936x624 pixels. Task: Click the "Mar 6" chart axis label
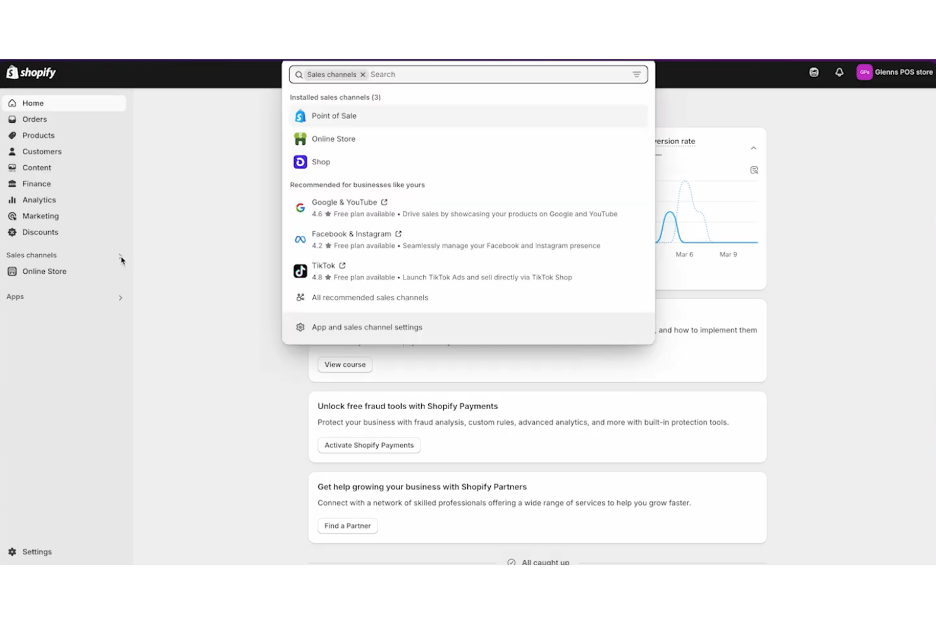684,255
